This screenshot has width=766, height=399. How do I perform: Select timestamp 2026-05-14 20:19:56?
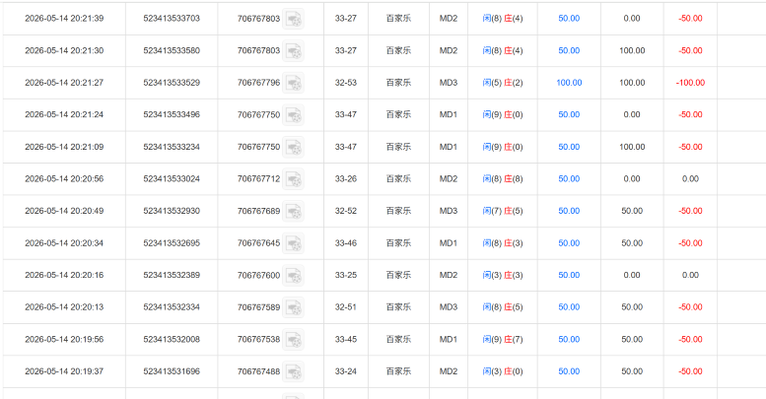tap(64, 339)
